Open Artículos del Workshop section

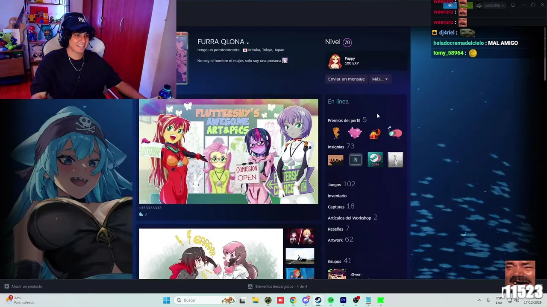[353, 217]
